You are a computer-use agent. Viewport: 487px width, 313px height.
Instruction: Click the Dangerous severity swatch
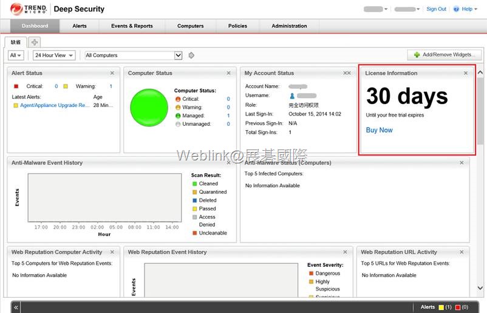312,273
